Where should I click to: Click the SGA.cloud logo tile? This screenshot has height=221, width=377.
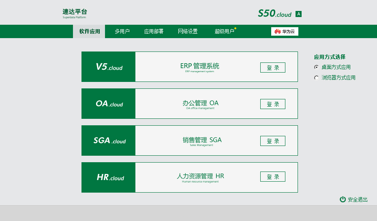(x=108, y=140)
